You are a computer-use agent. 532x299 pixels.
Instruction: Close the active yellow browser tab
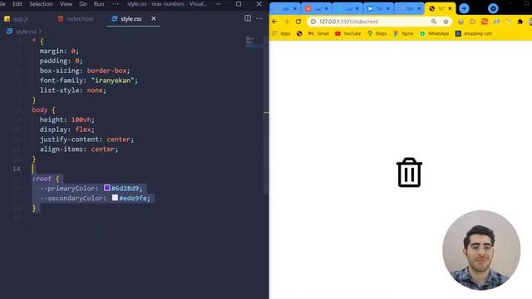tap(451, 8)
